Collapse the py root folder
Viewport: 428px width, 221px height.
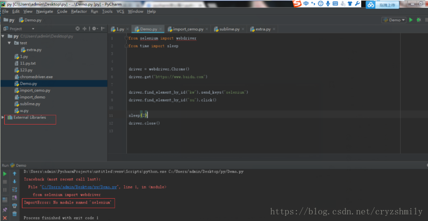pos(3,36)
